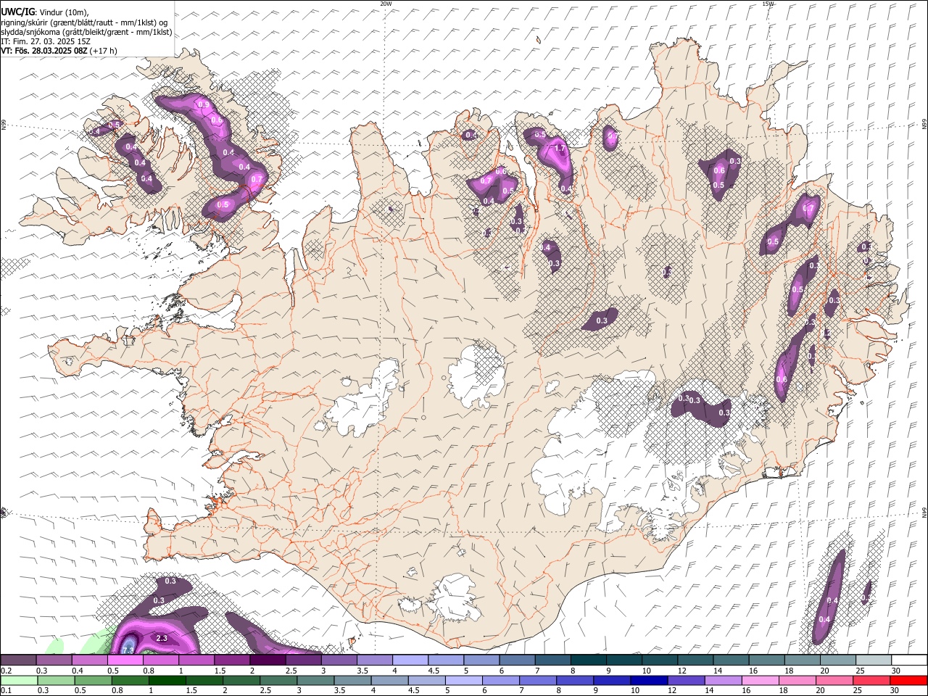Viewport: 928px width, 696px height.
Task: Click the dark mauve 0.2 swatch in upper legend
Action: point(18,660)
